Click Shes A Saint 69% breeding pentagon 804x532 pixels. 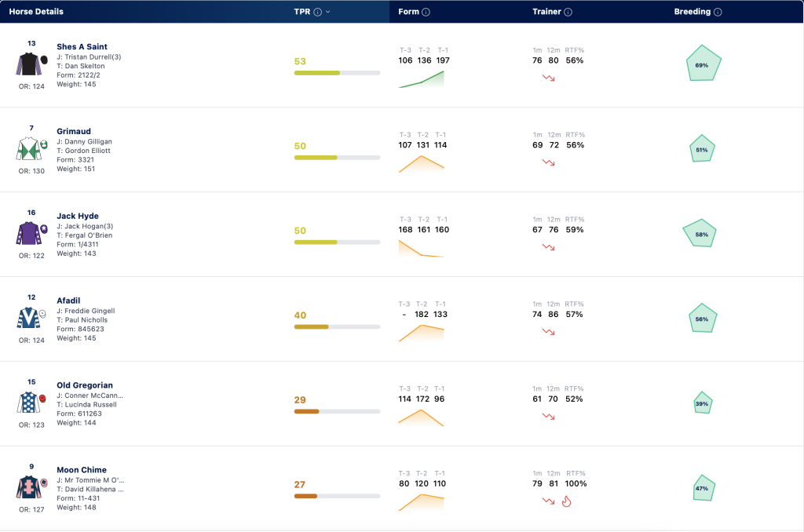(703, 64)
